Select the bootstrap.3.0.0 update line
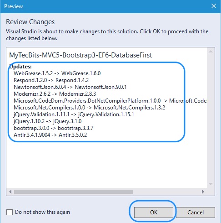Screen dimensions: 221x223 click(54, 128)
